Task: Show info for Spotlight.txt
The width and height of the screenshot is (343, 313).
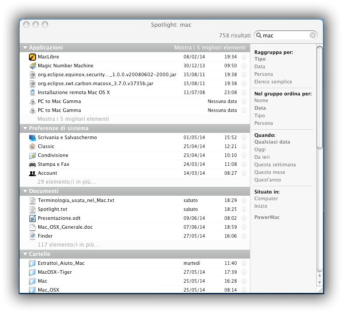Action: point(244,210)
